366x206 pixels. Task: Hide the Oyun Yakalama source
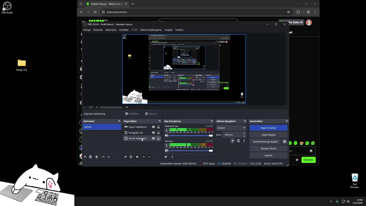[153, 127]
